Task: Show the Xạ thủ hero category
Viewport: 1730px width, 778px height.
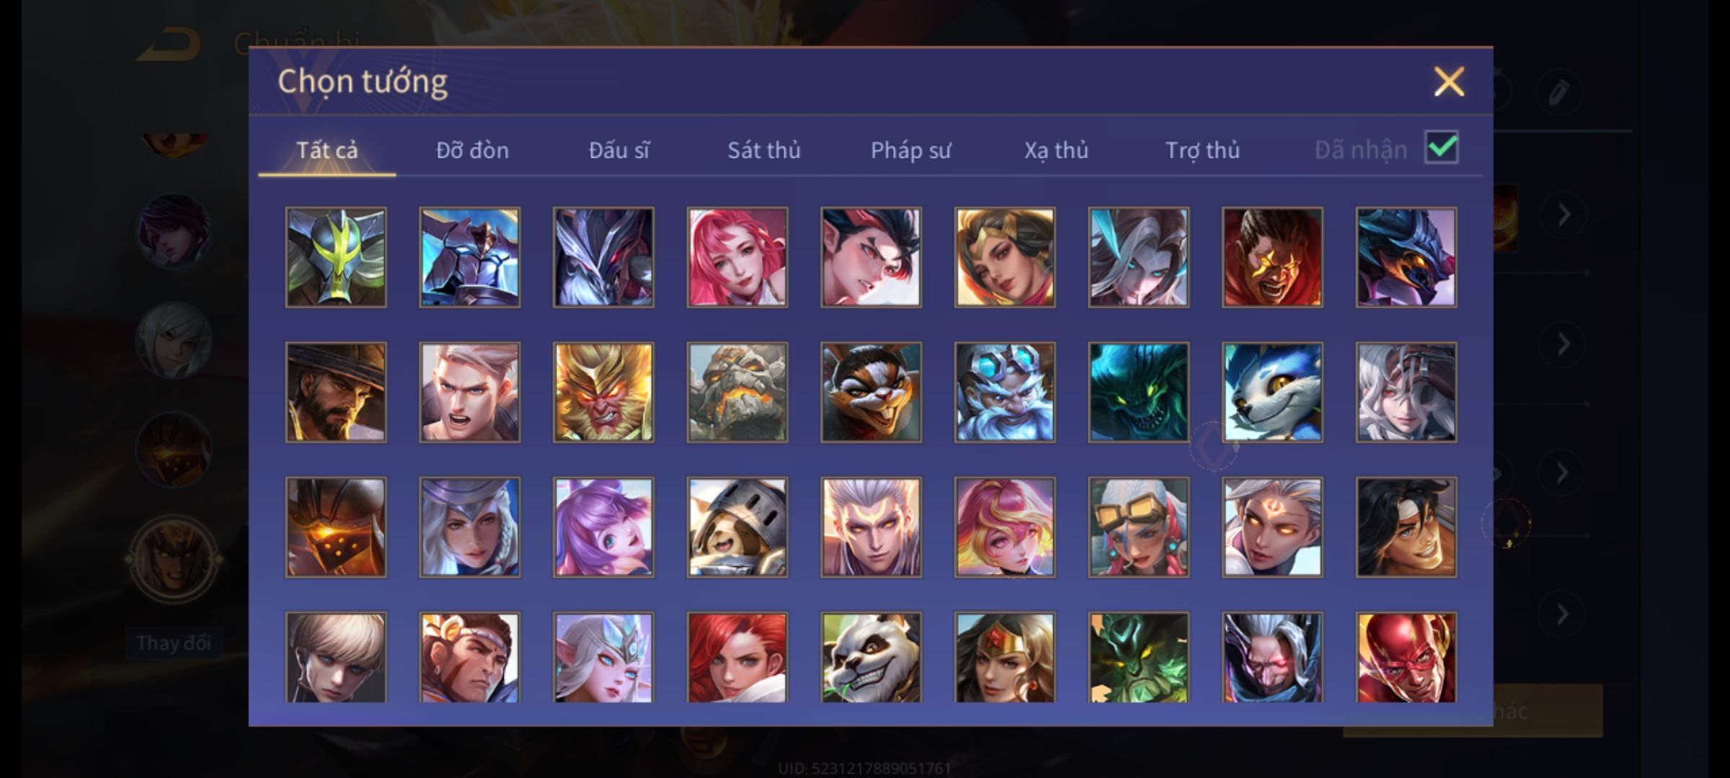Action: pos(1056,150)
